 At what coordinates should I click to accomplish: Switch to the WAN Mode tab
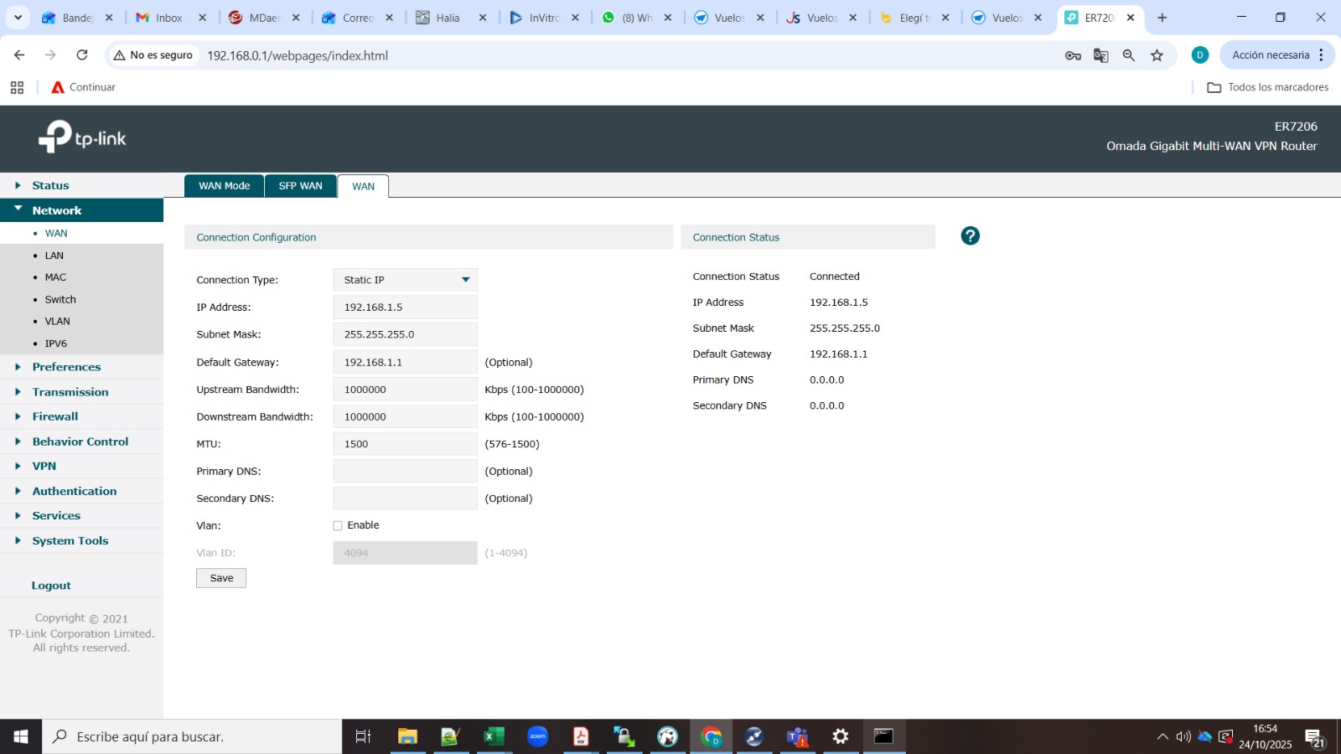(x=224, y=186)
